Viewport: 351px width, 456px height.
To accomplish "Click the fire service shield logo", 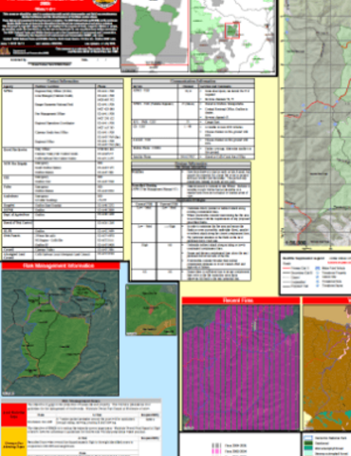I will (x=104, y=4).
